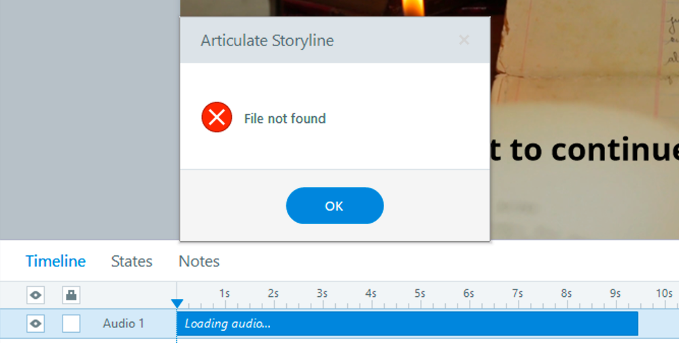Image resolution: width=679 pixels, height=343 pixels.
Task: Close the Articulate Storyline error dialog
Action: [x=464, y=40]
